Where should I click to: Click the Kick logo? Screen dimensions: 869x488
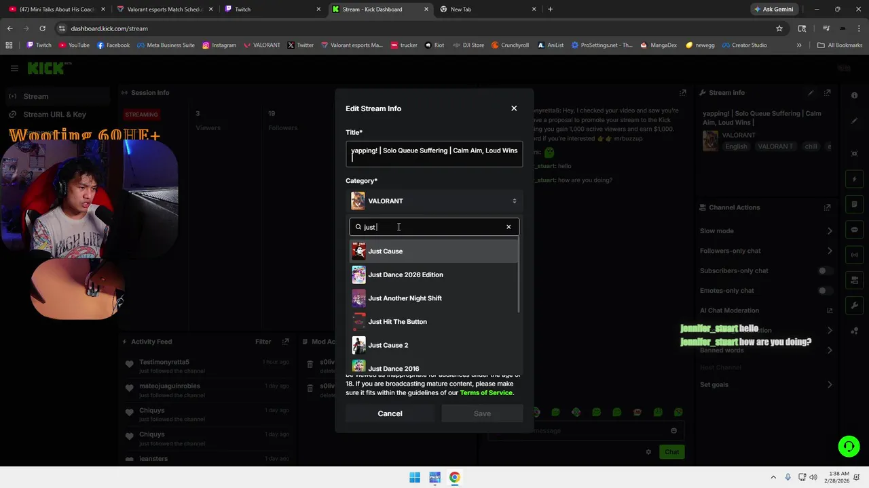[48, 68]
